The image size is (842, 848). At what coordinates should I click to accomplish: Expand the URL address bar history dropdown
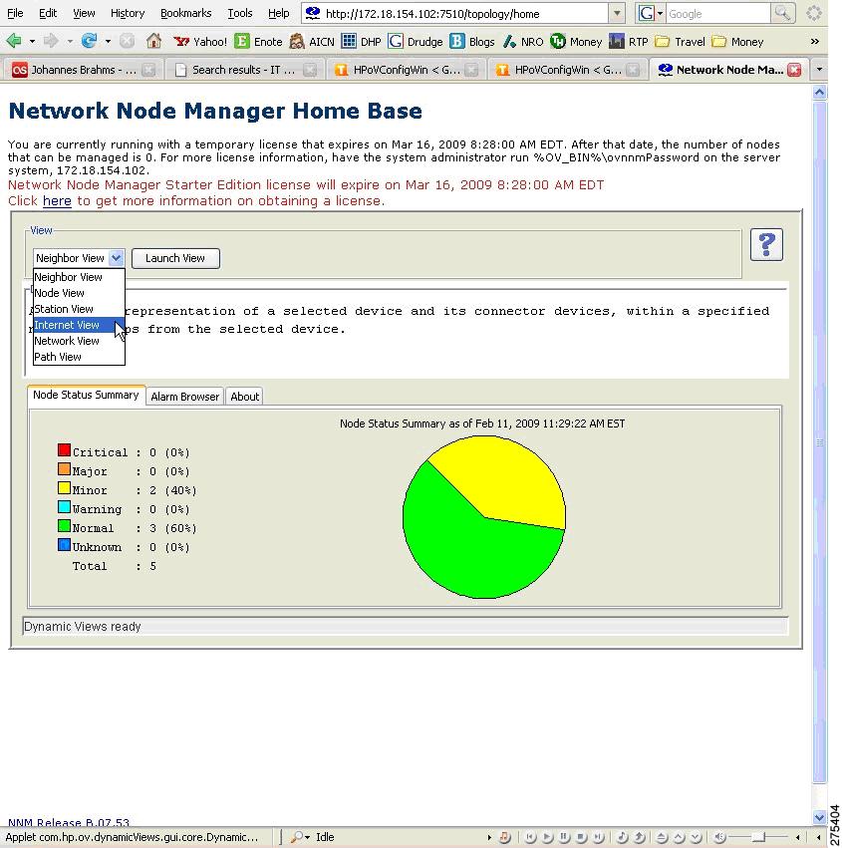pos(617,13)
